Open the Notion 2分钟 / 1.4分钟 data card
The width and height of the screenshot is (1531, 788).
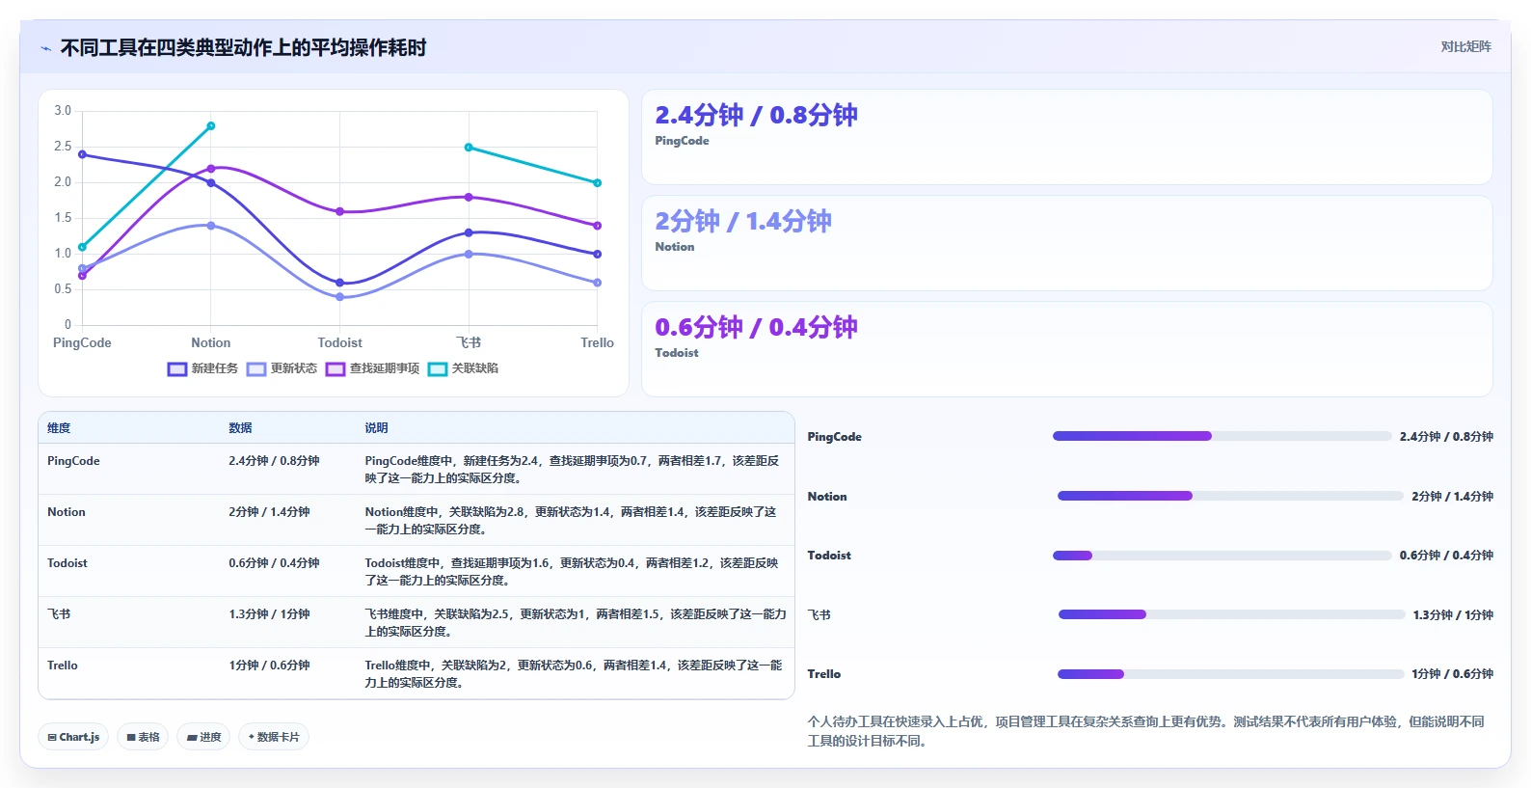[1067, 243]
